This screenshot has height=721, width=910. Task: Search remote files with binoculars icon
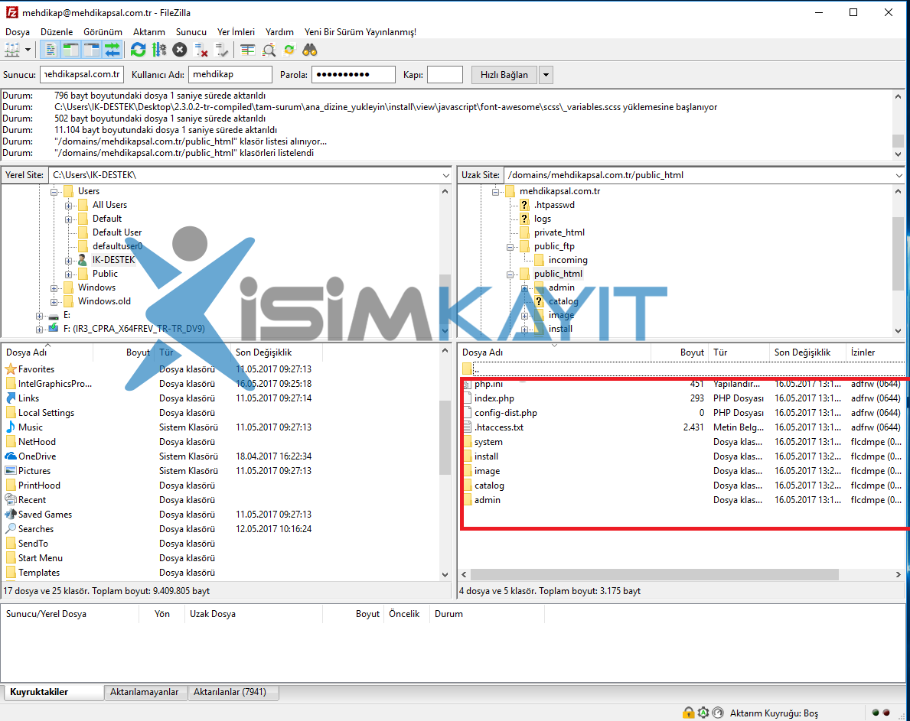pyautogui.click(x=310, y=50)
